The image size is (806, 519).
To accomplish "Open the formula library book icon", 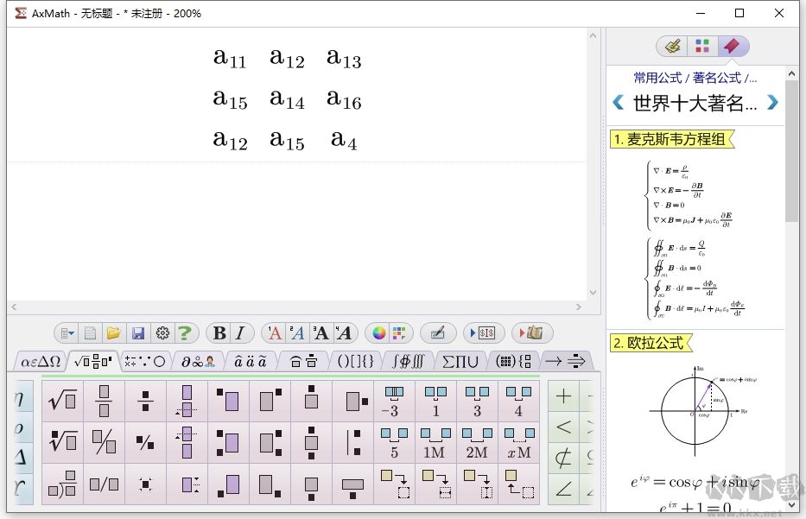I will click(534, 332).
